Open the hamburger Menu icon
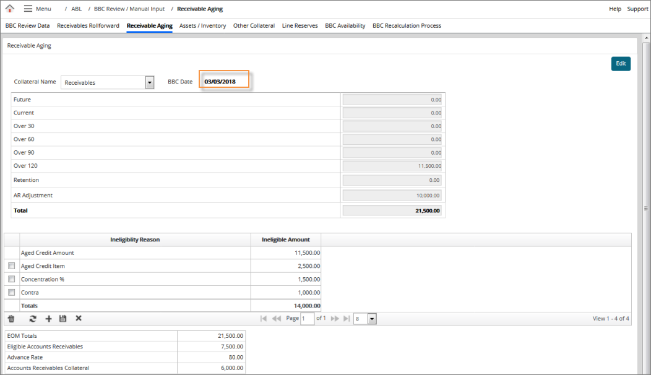Viewport: 651px width, 375px height. [x=28, y=9]
